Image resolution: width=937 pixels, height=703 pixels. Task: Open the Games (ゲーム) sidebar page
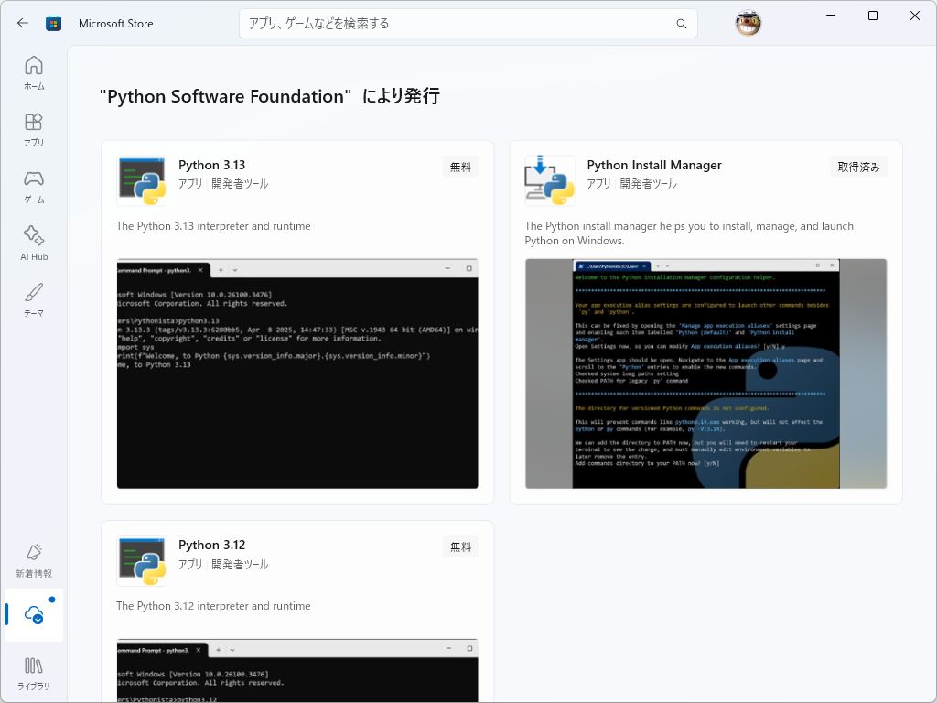[34, 187]
